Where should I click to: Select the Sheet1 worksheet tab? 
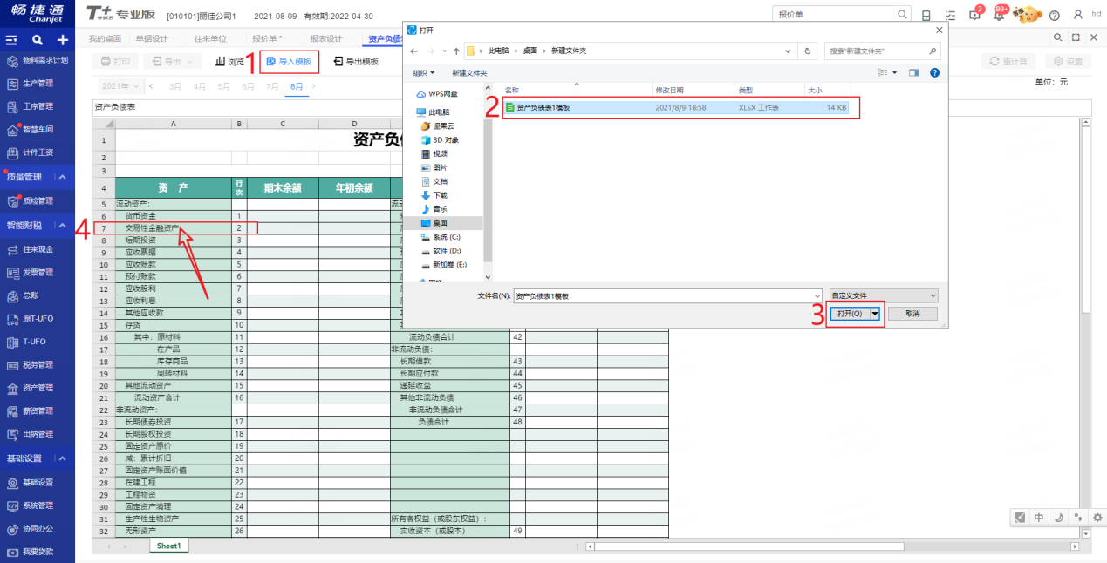pos(168,546)
